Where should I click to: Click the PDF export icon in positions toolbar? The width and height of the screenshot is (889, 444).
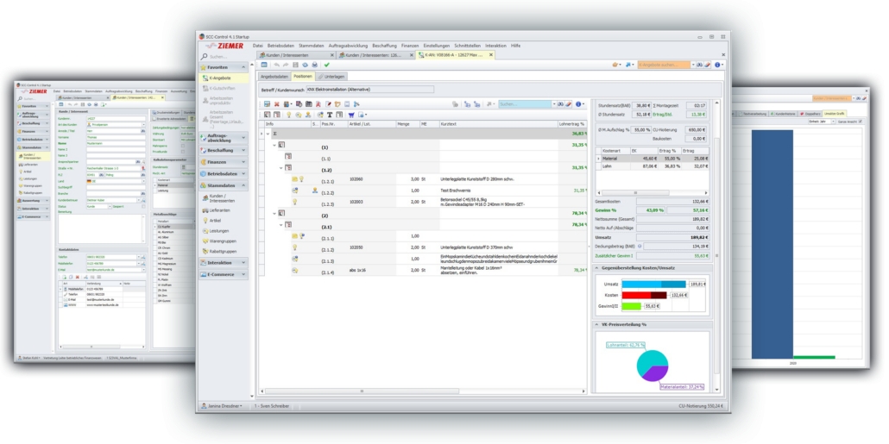[x=318, y=104]
